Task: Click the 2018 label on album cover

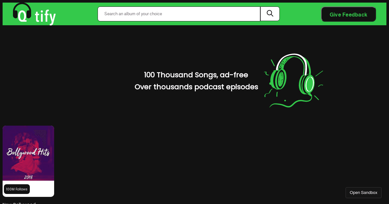Action: point(28,177)
